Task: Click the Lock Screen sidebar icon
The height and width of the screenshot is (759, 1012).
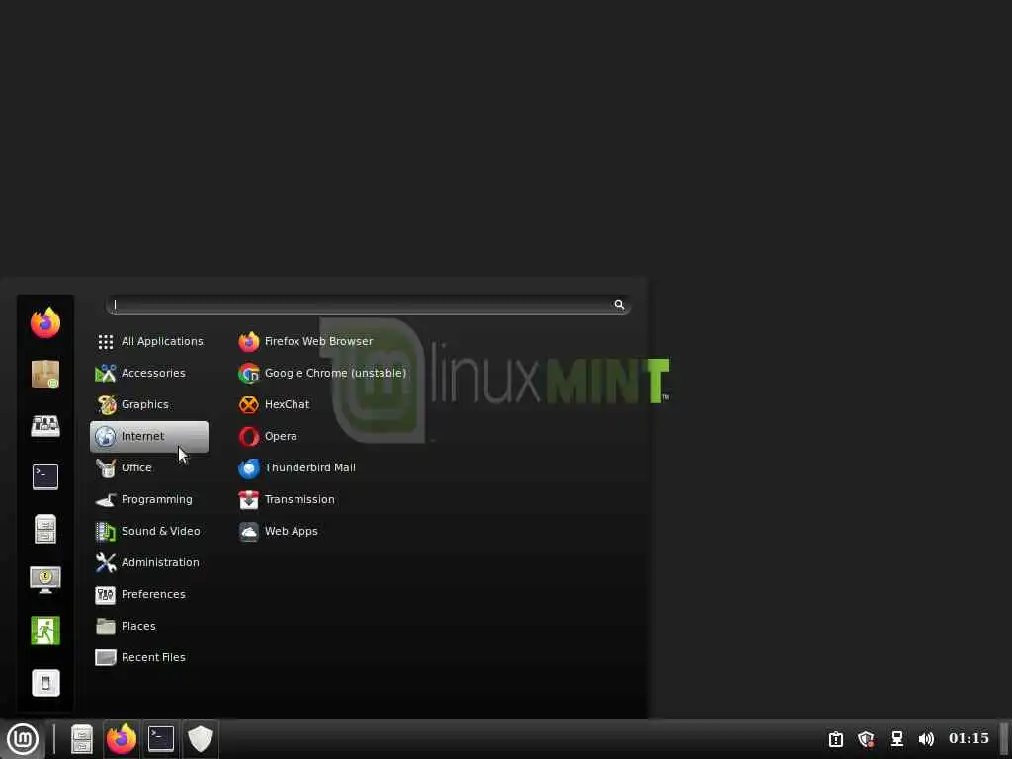Action: pos(45,579)
